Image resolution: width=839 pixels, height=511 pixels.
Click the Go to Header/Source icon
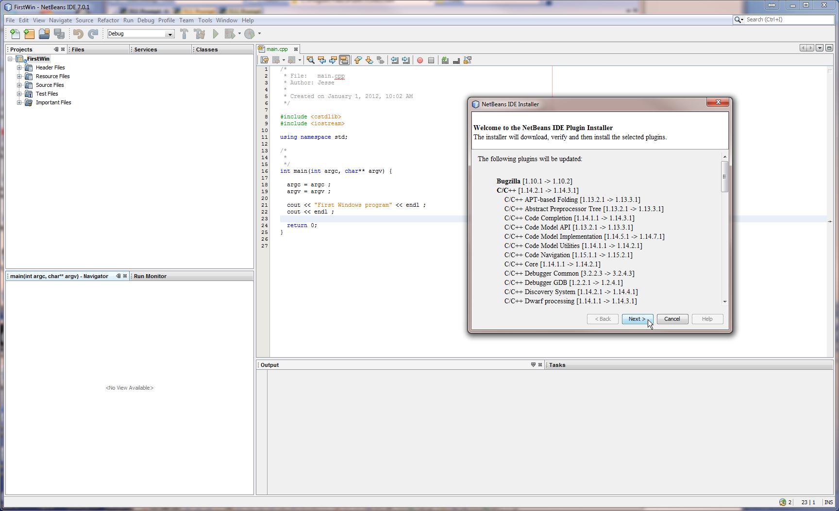coord(468,60)
